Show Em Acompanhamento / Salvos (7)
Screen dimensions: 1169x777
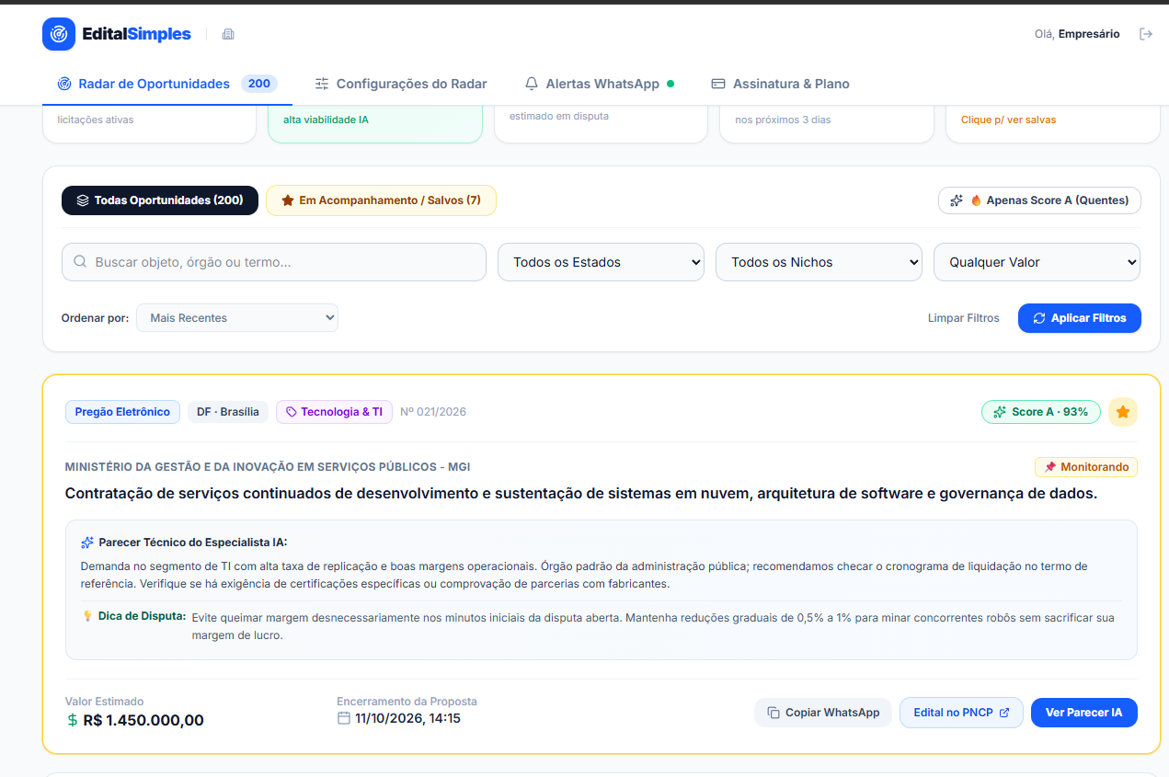381,200
